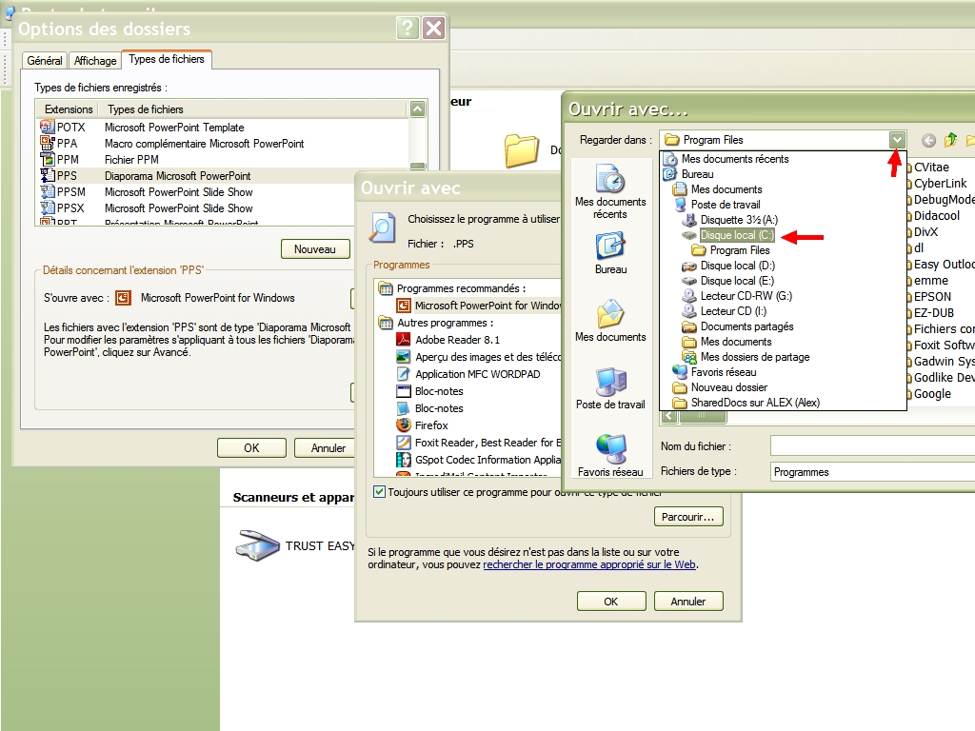
Task: Click the help question mark icon
Action: (408, 29)
